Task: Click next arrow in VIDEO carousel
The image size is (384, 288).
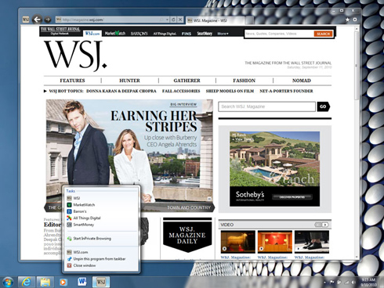Action: [x=325, y=225]
